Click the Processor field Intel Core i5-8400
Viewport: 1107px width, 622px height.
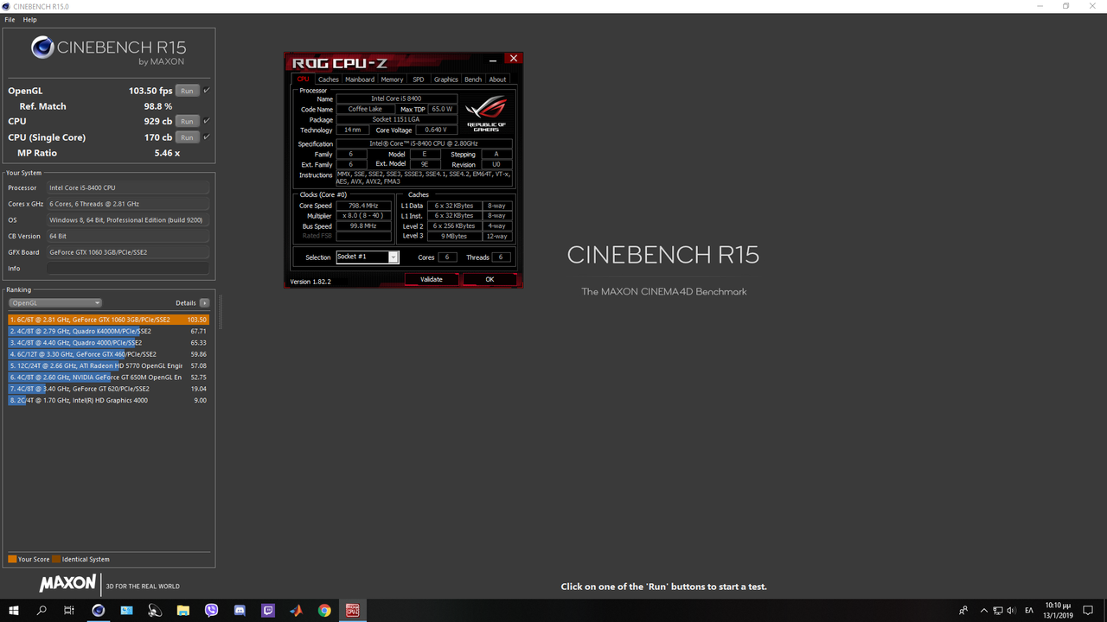pos(128,187)
